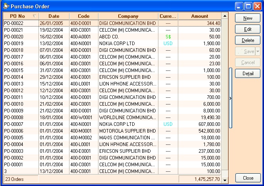Select row PO-00011

pos(112,97)
